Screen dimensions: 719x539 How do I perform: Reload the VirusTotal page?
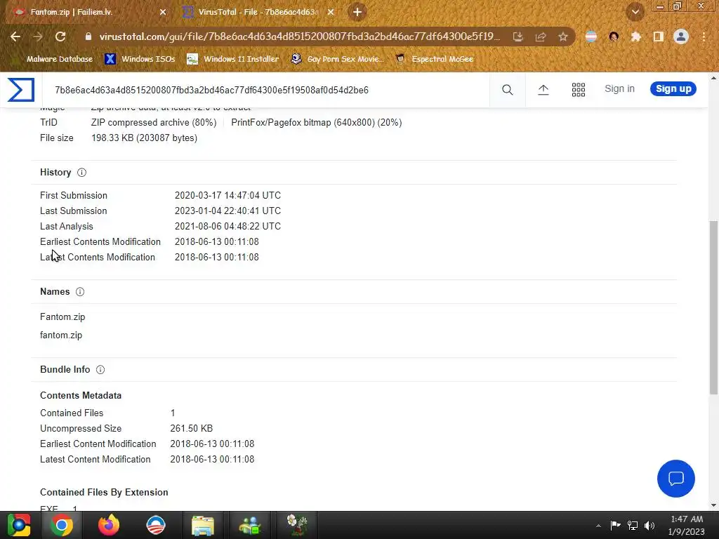coord(60,36)
